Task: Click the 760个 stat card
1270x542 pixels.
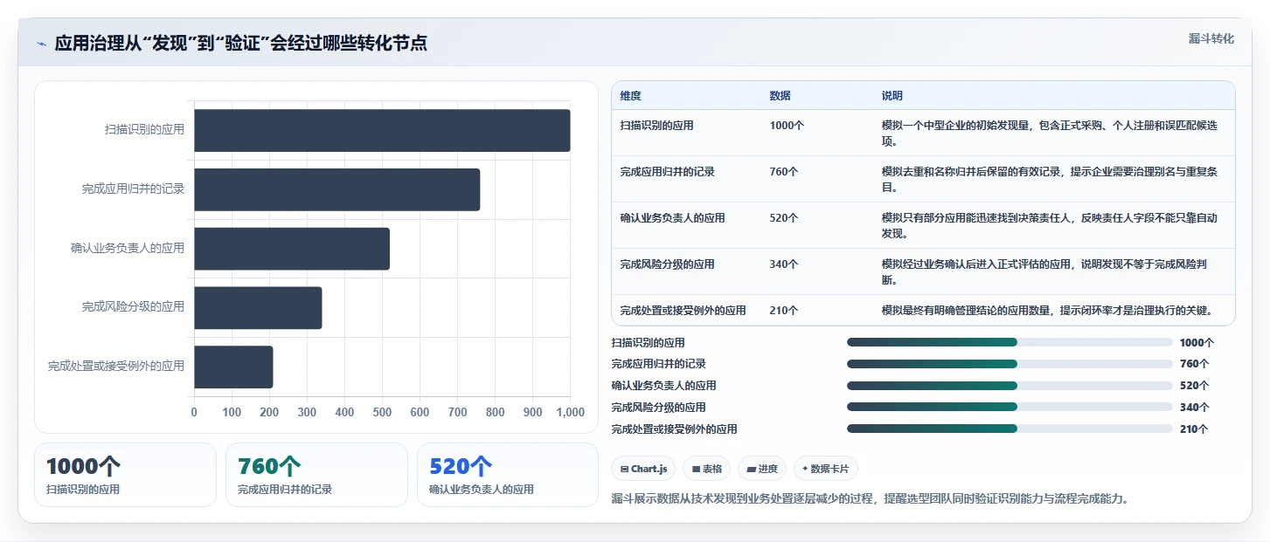Action: (316, 475)
